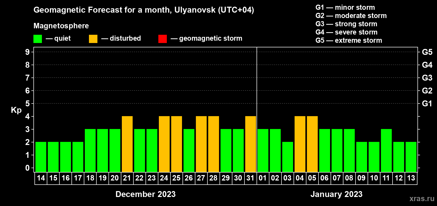Click date label 06 on the axis
The height and width of the screenshot is (206, 437).
[x=325, y=178]
